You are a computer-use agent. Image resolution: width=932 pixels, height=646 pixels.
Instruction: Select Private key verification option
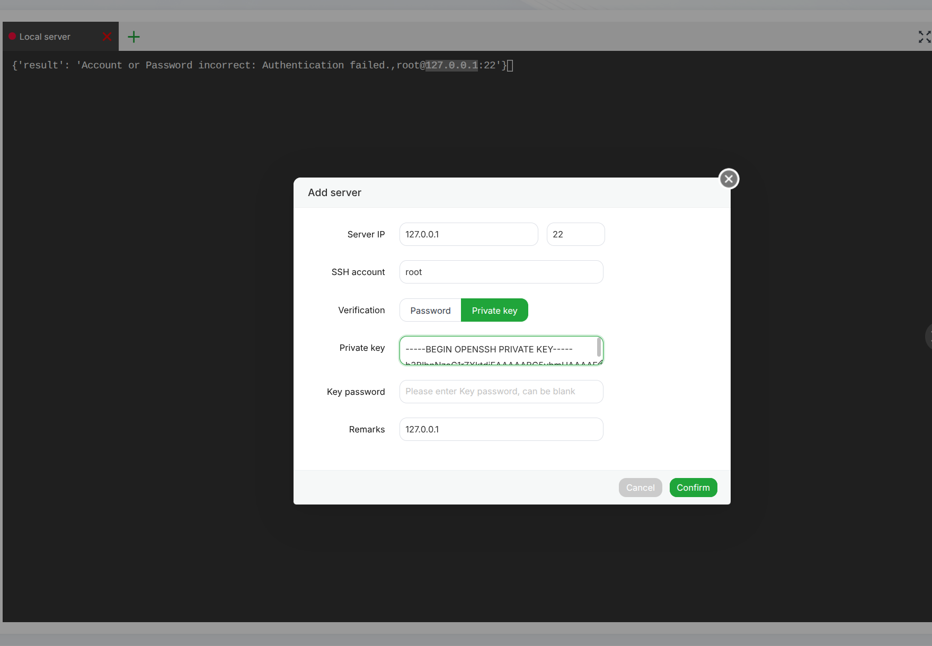(x=494, y=310)
